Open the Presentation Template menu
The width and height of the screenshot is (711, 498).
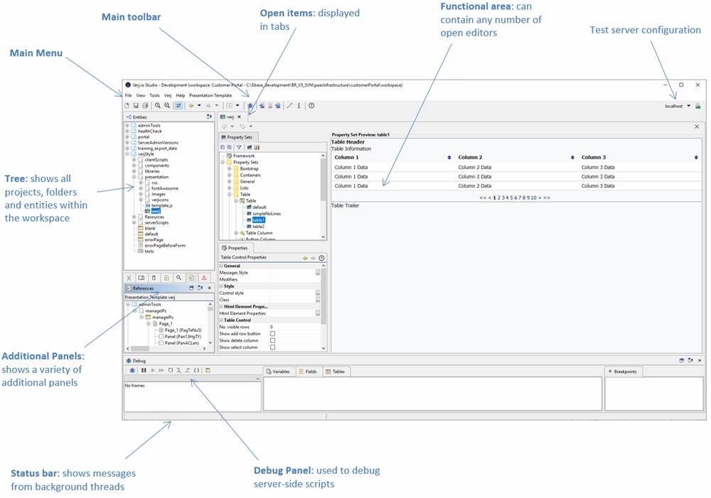click(x=210, y=96)
